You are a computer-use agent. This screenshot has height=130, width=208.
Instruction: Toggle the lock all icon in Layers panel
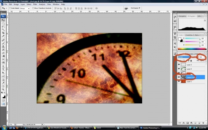click(x=191, y=61)
